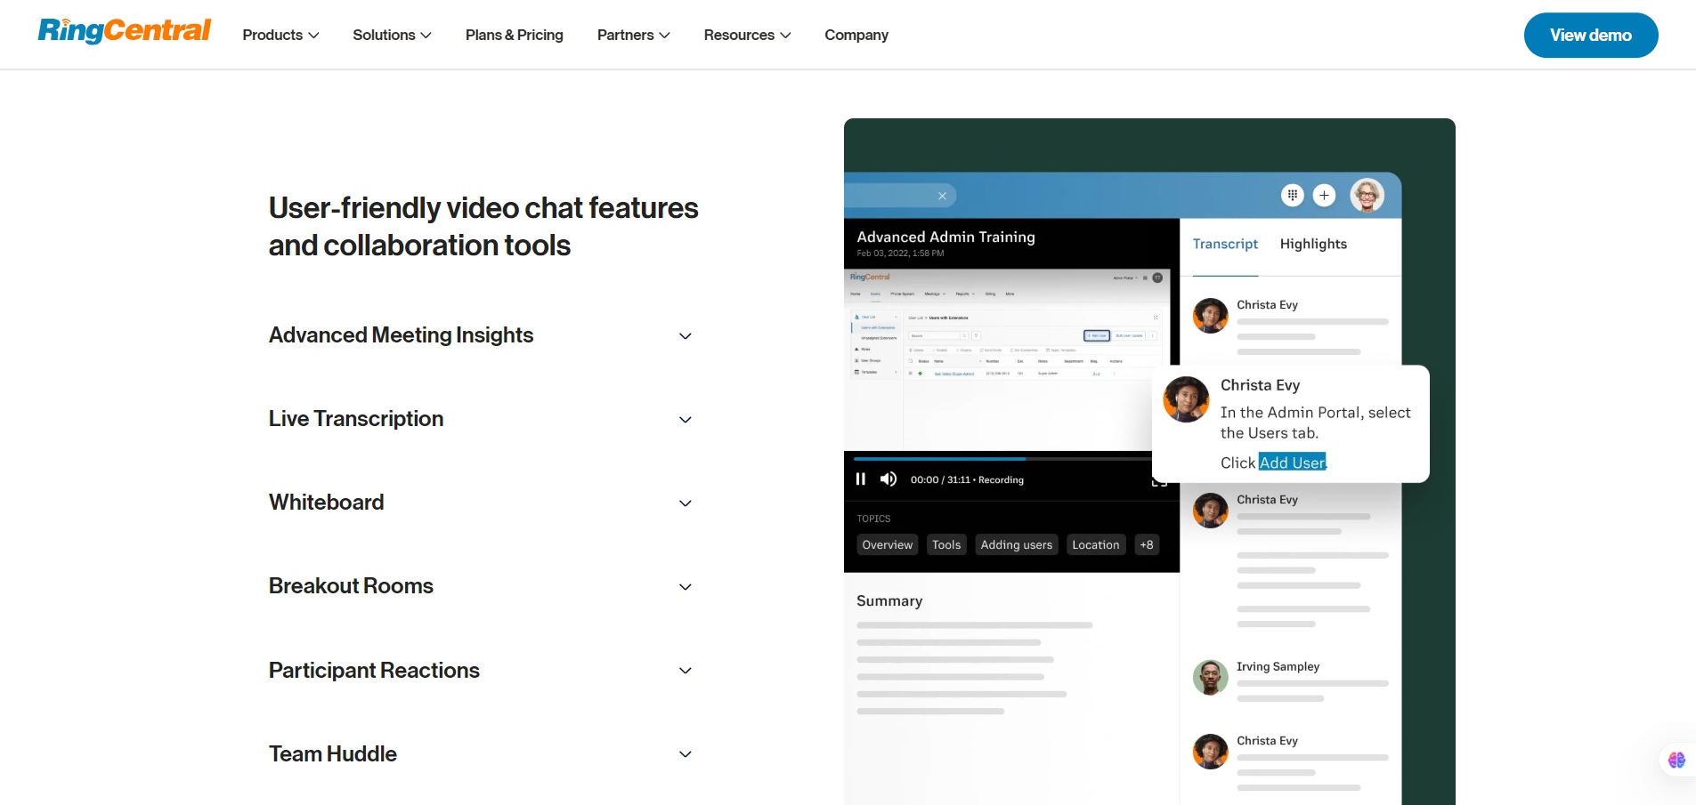Image resolution: width=1696 pixels, height=805 pixels.
Task: Open the Products dropdown menu
Action: [280, 35]
